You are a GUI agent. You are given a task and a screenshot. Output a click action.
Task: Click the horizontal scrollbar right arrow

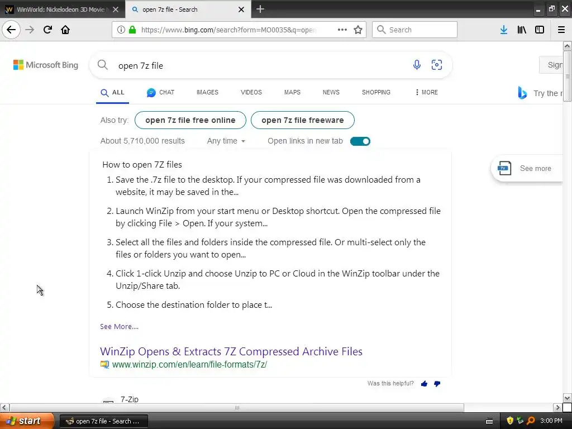click(558, 407)
